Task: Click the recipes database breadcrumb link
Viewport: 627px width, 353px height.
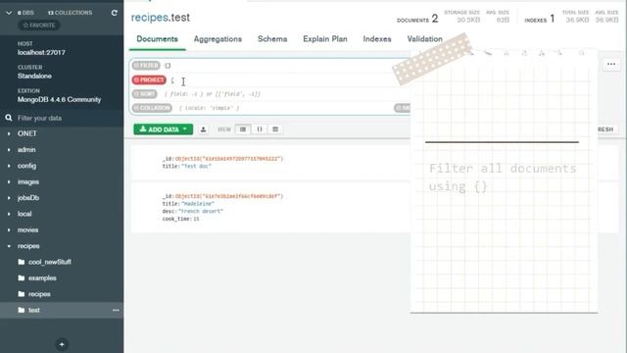Action: 150,18
